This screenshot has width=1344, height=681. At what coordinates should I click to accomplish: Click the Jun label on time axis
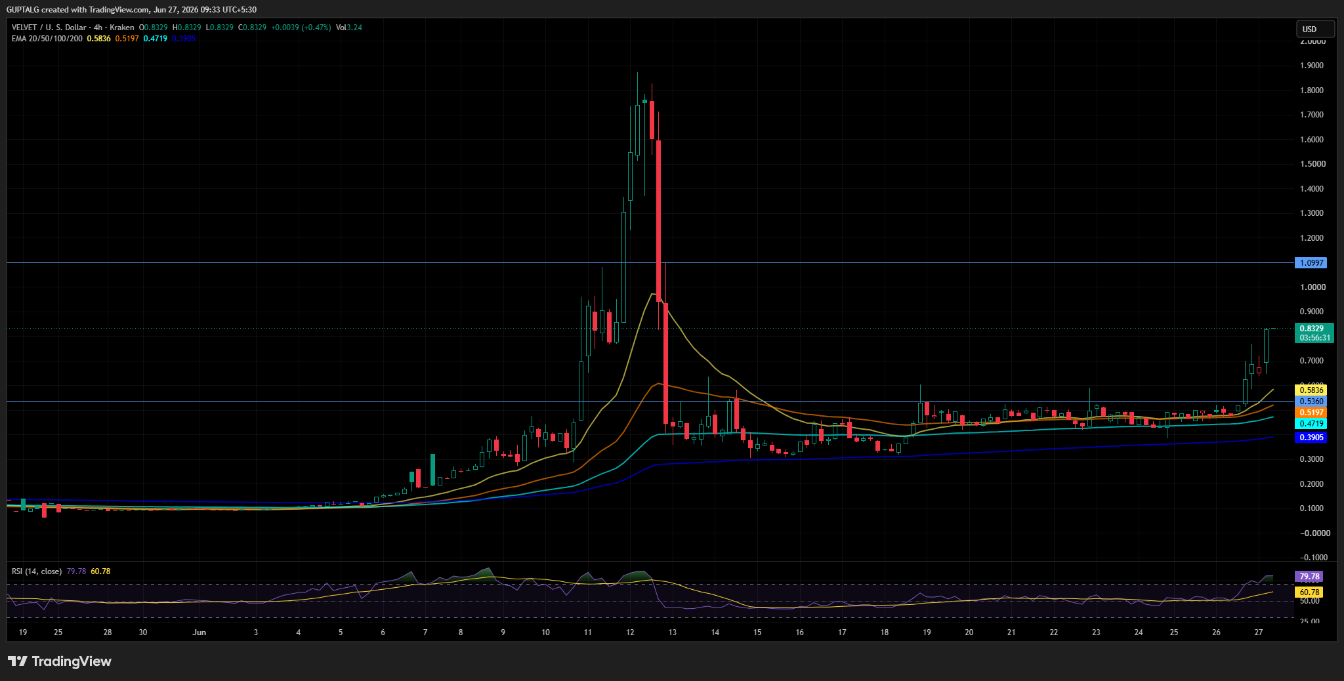tap(199, 632)
